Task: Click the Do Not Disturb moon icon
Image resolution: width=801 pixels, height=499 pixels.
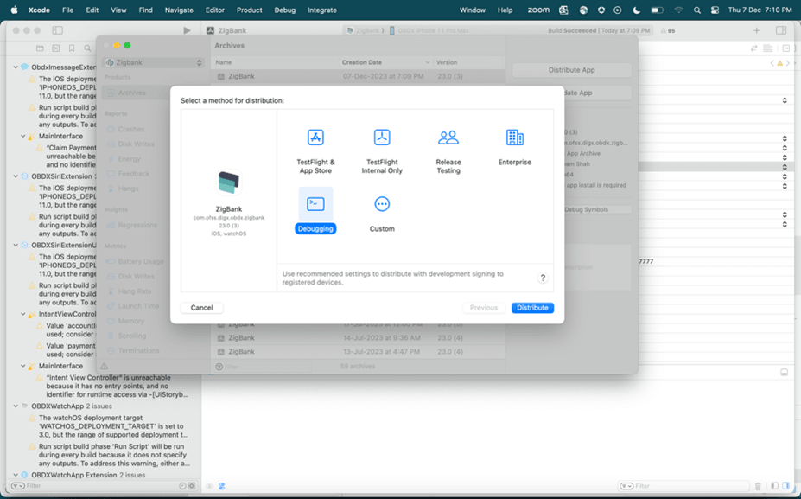Action: point(637,10)
